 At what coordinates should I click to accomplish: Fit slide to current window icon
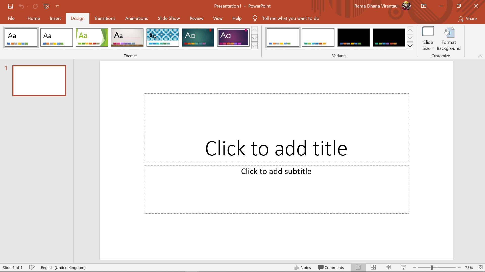[480, 267]
